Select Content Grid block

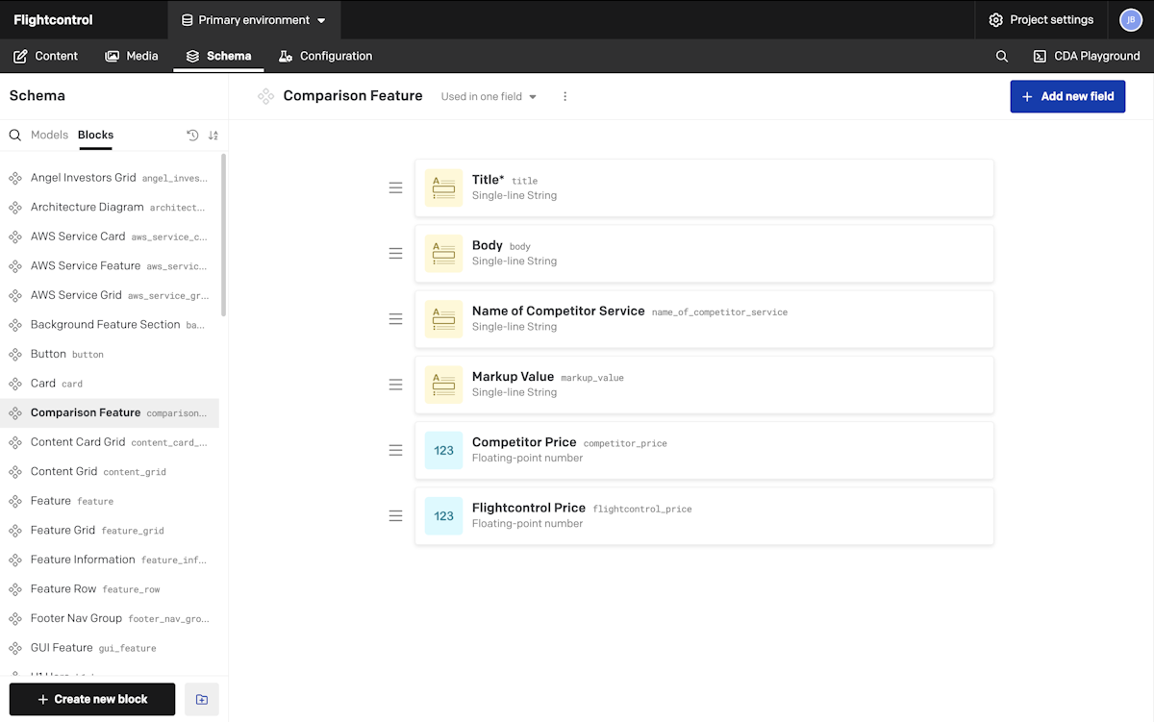coord(110,471)
